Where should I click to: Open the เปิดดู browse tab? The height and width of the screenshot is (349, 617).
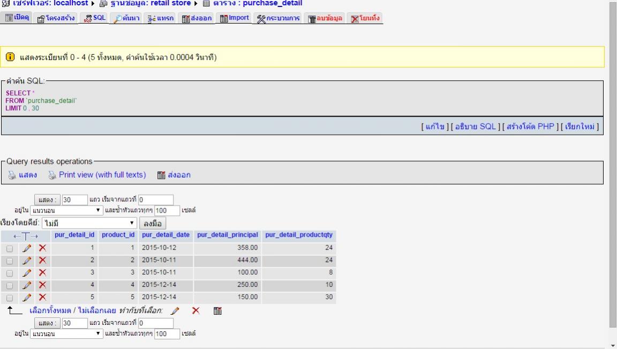pos(17,18)
